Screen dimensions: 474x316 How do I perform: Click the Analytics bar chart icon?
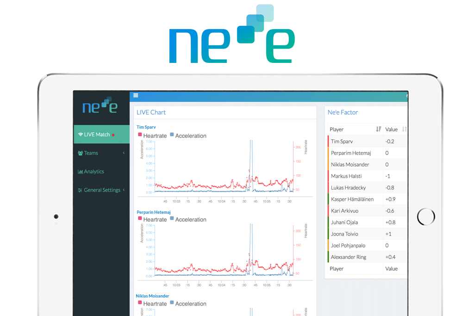(x=80, y=172)
